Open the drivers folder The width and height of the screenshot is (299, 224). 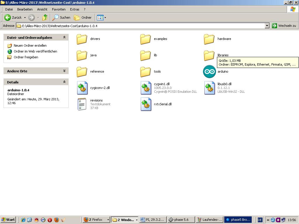click(x=88, y=39)
